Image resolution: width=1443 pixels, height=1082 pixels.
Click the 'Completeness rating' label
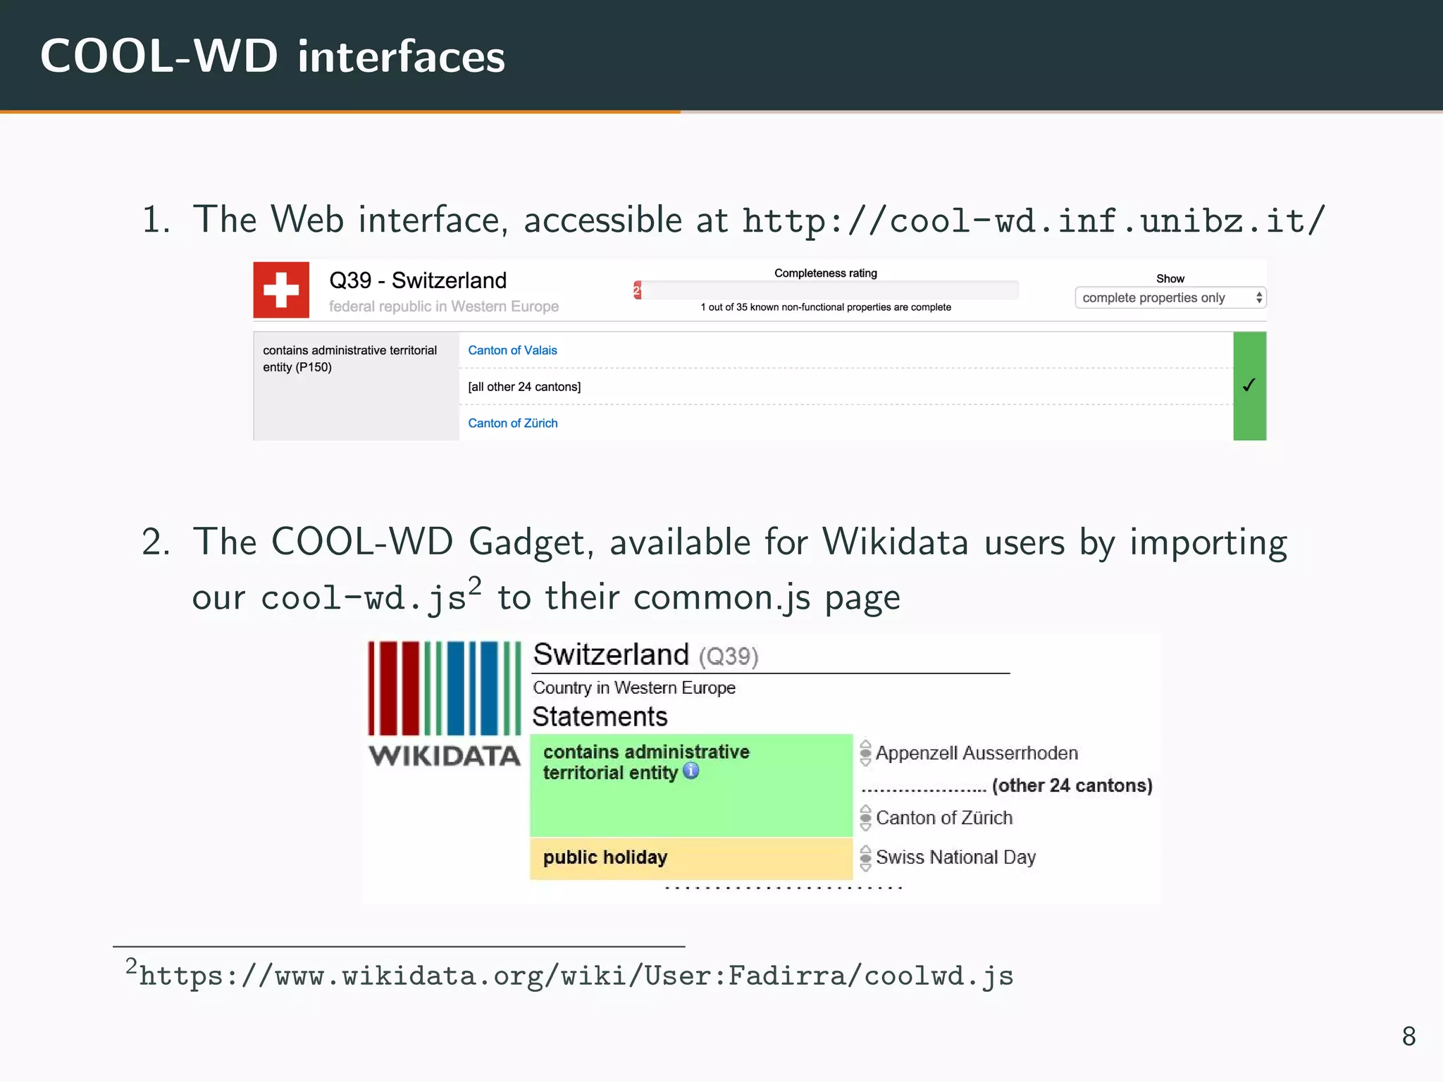826,273
